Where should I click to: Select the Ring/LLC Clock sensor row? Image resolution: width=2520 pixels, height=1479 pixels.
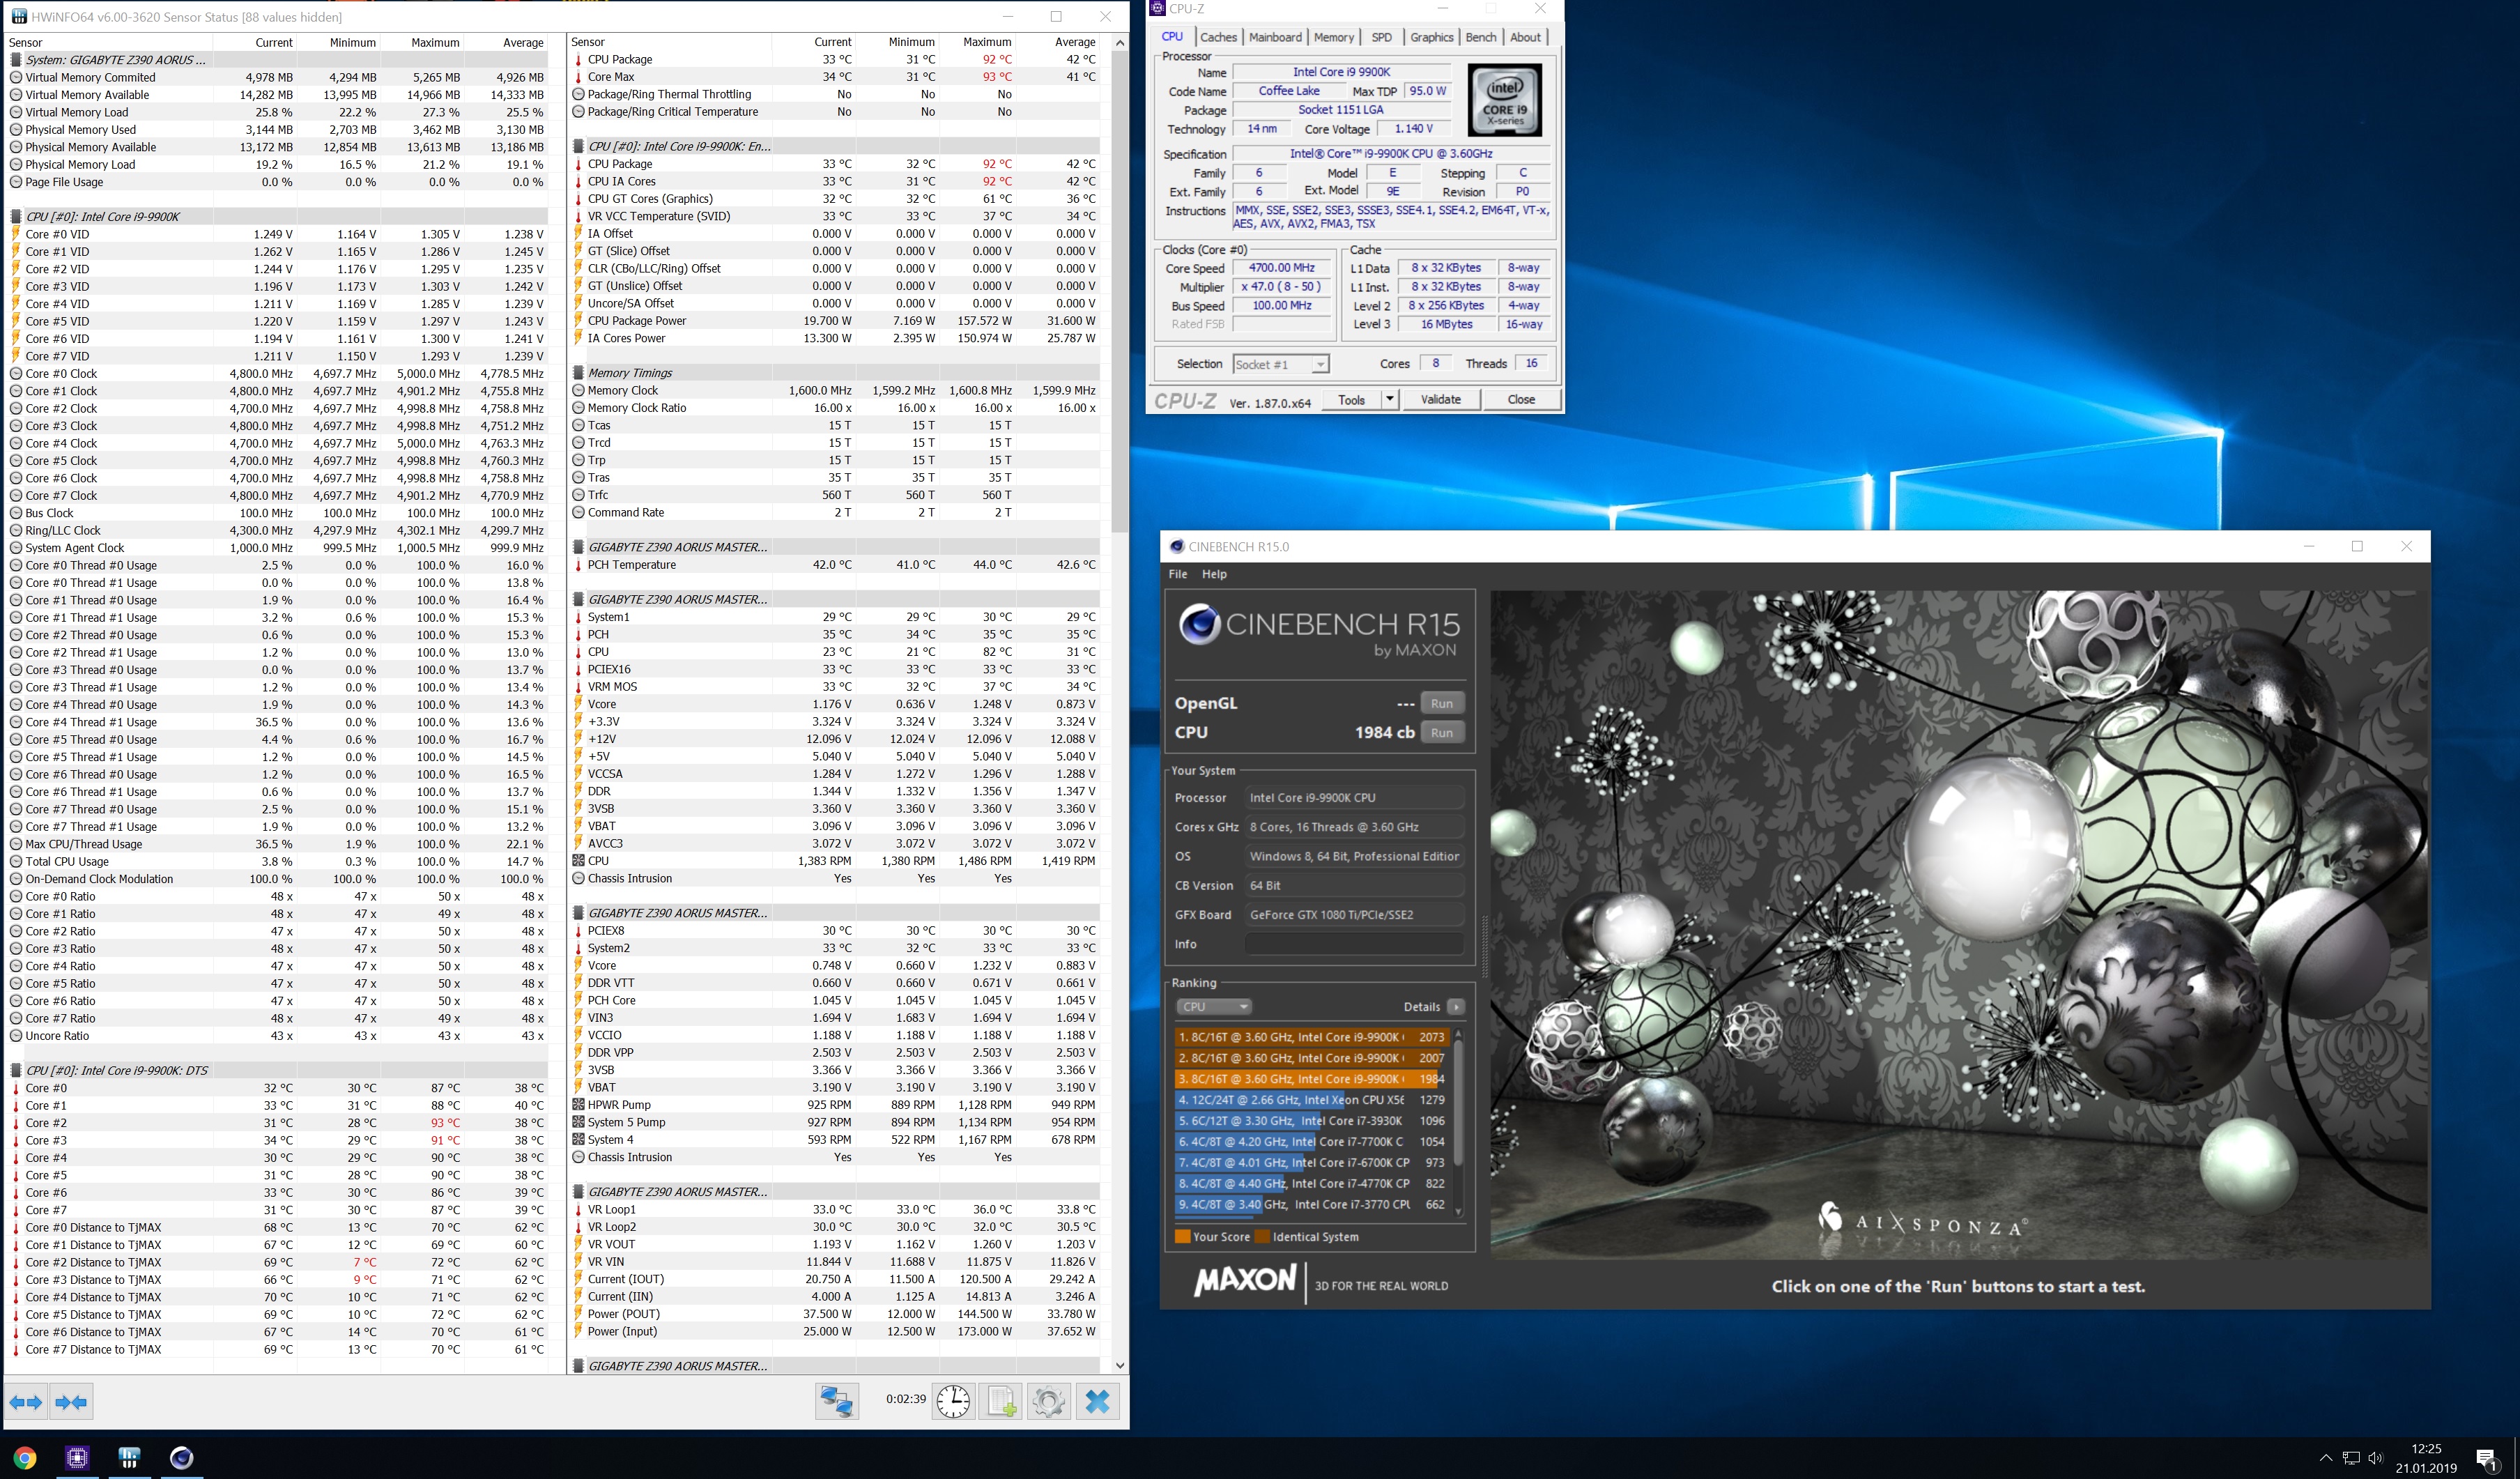pyautogui.click(x=277, y=531)
